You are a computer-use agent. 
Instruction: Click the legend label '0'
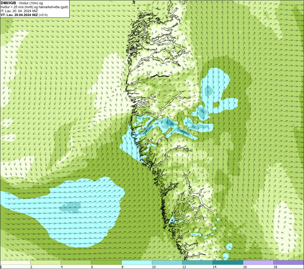pos(1,267)
